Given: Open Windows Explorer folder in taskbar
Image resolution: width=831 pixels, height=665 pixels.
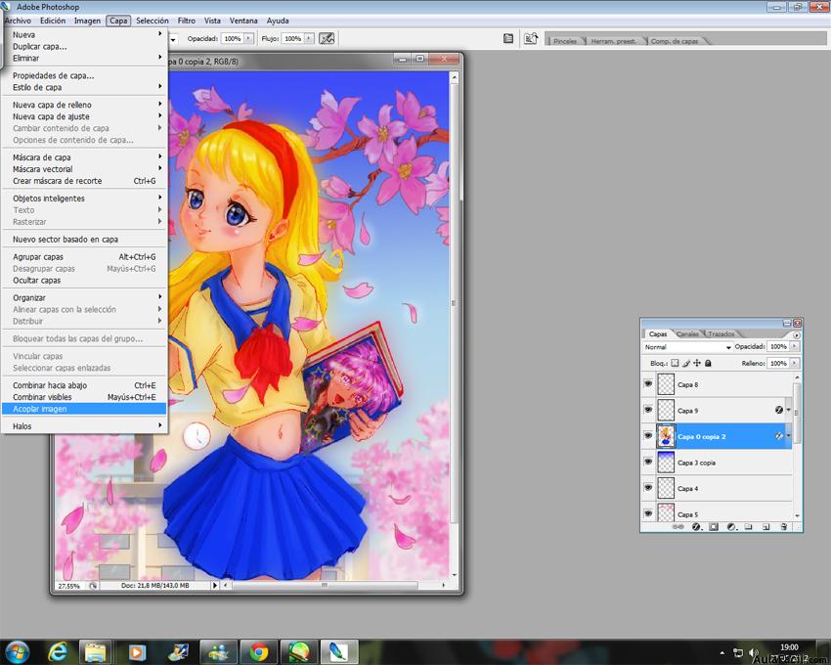Looking at the screenshot, I should click(x=96, y=651).
